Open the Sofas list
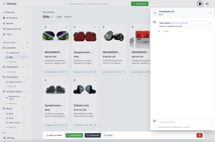The height and width of the screenshot is (142, 215). click(17, 118)
